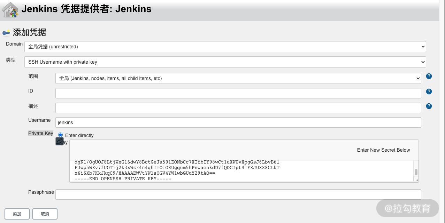The width and height of the screenshot is (445, 223).
Task: Click inside the private key text area
Action: 241,170
